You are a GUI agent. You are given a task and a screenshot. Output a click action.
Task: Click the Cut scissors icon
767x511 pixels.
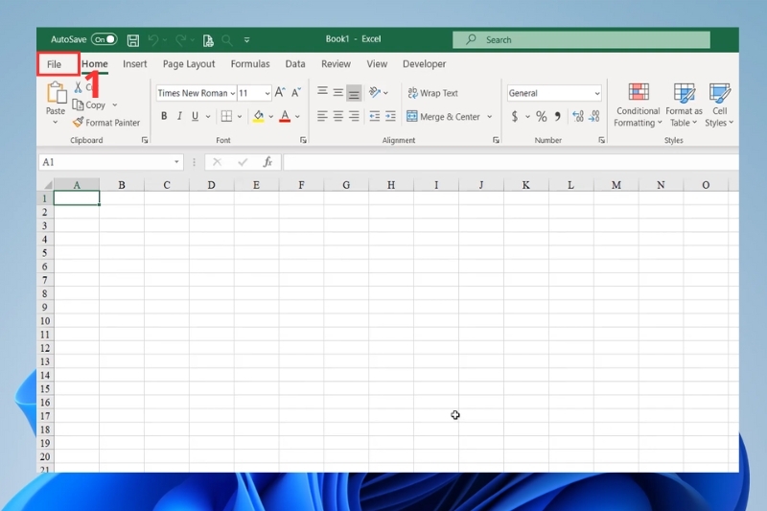click(x=78, y=87)
